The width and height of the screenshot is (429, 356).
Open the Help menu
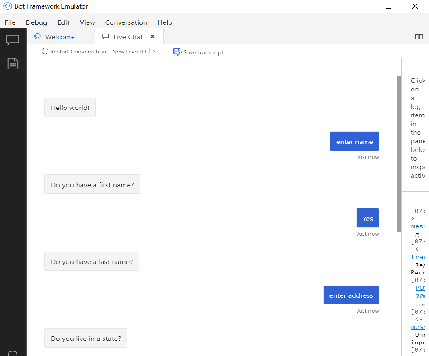(165, 22)
